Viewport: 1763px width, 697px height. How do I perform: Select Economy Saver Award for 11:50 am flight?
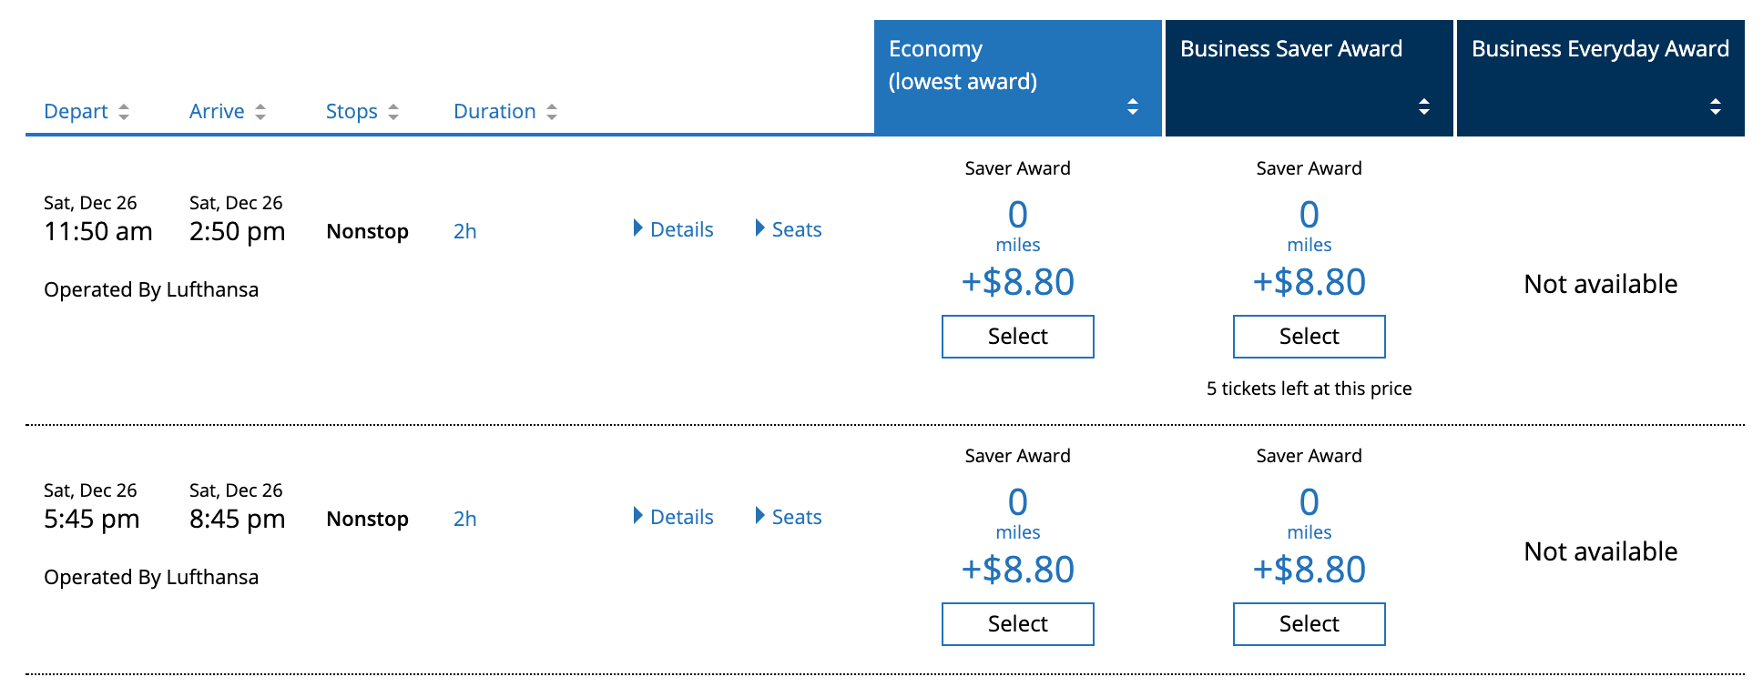[1017, 337]
